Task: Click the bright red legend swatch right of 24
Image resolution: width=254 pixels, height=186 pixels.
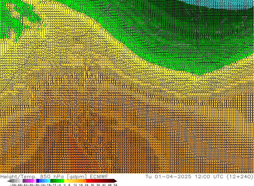Action: [x=88, y=181]
